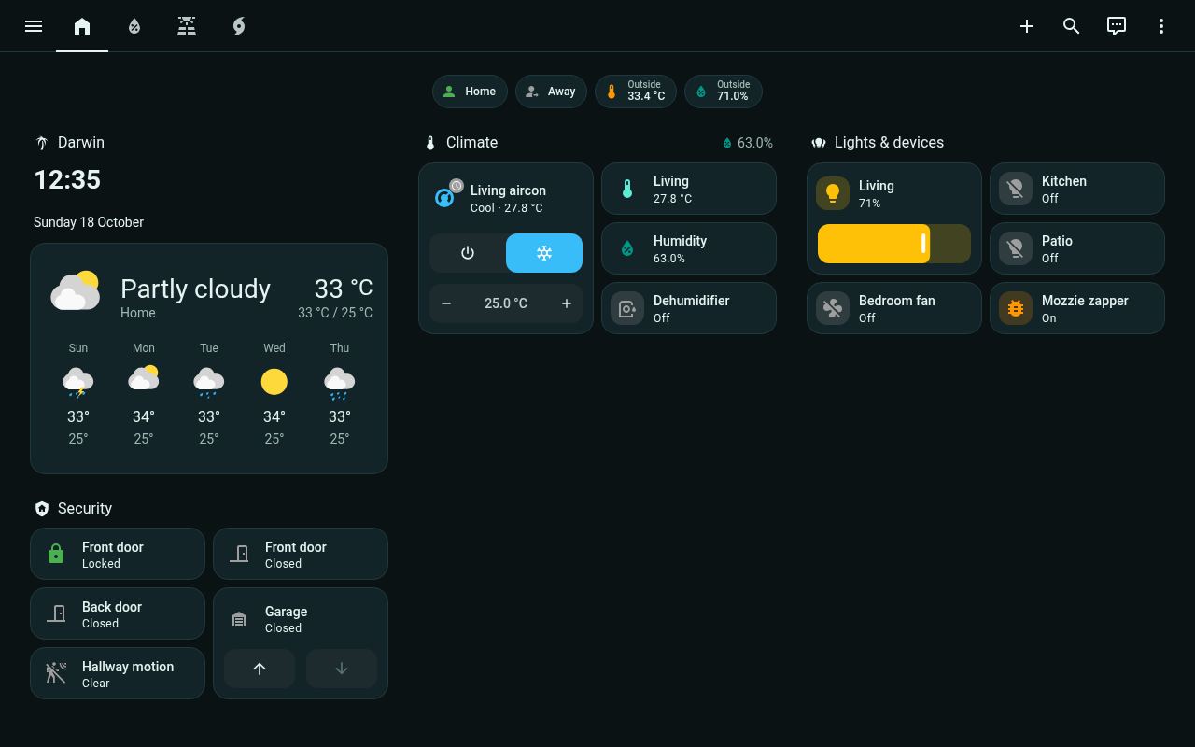Turn on the Kitchen light icon

coord(1016,189)
